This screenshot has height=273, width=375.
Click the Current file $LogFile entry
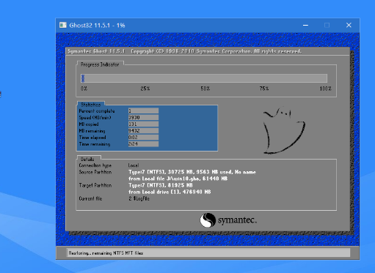[139, 198]
